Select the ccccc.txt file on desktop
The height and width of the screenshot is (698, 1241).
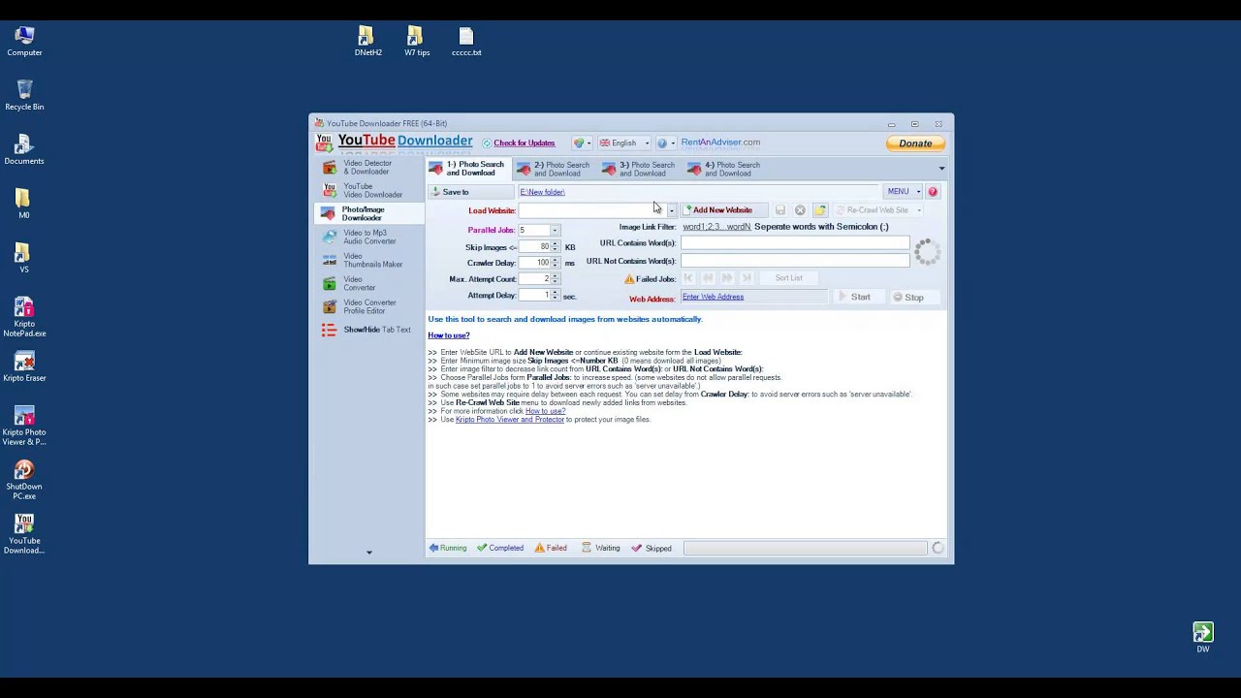pyautogui.click(x=466, y=42)
